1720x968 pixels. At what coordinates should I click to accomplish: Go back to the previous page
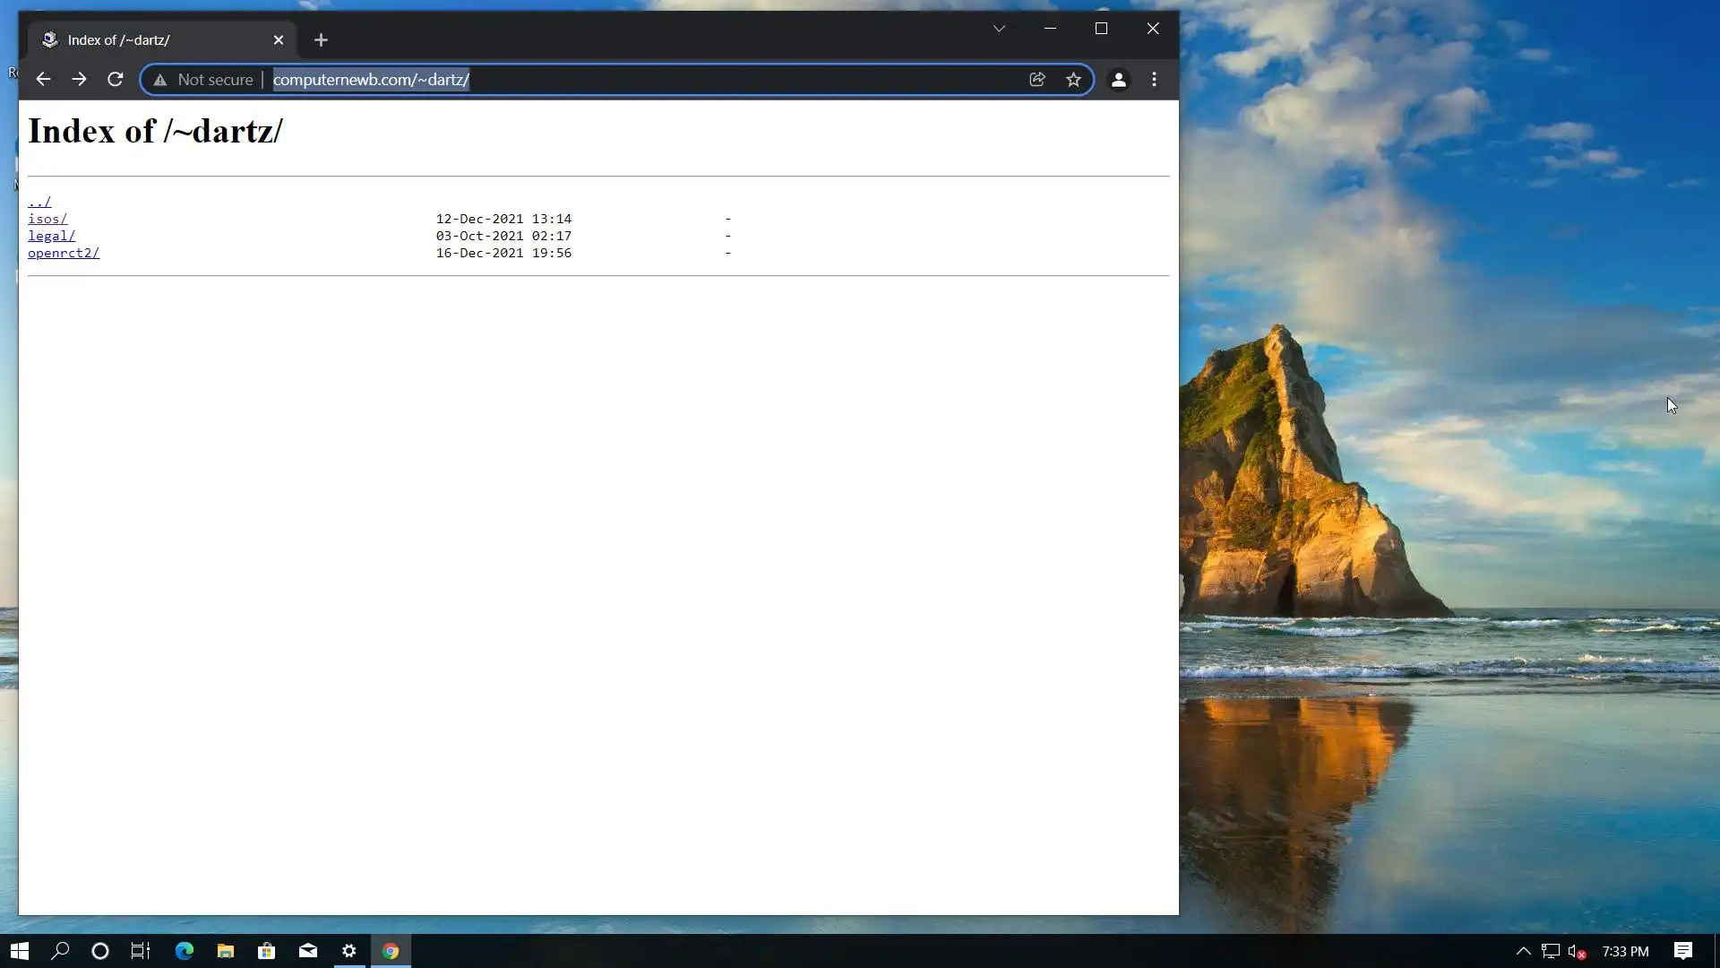[x=43, y=80]
